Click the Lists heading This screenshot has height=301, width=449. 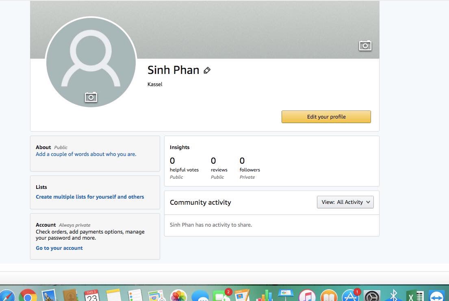point(41,187)
